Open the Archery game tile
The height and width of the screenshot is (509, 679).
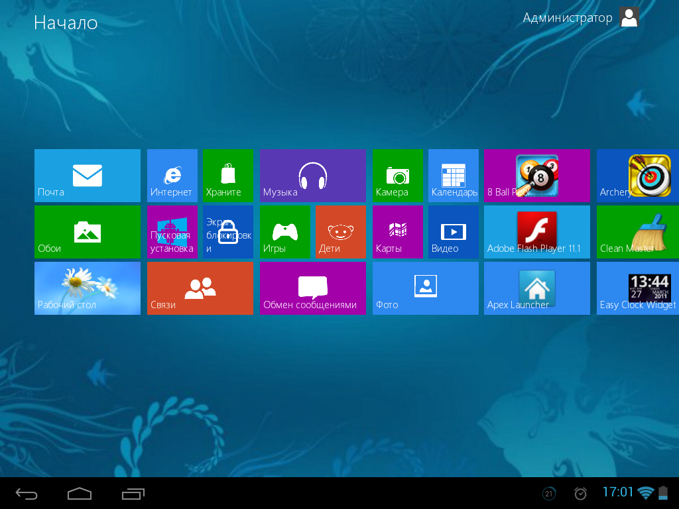(x=638, y=175)
